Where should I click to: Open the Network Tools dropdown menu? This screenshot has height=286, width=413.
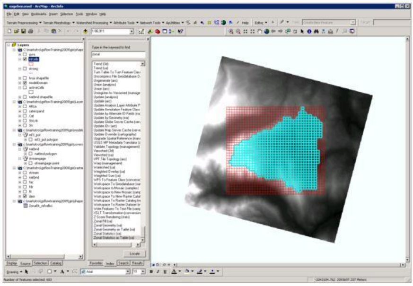tap(152, 23)
